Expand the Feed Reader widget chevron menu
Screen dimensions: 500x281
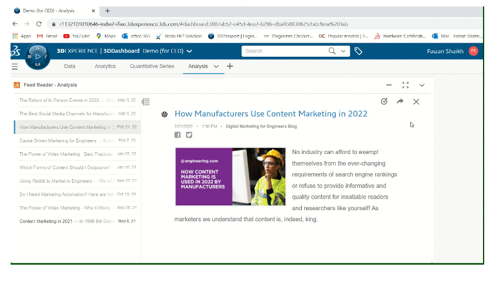tap(422, 85)
